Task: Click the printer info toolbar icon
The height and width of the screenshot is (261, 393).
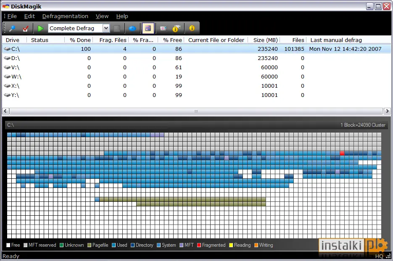Action: tap(177, 28)
